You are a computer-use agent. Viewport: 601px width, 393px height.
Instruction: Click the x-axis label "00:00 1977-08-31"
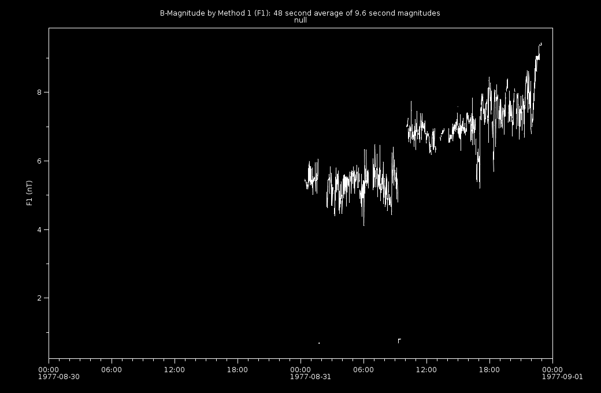[x=310, y=373]
